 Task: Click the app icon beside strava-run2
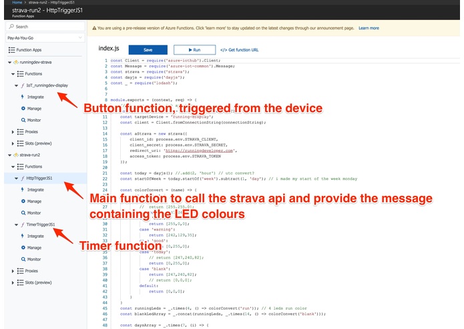pos(16,155)
